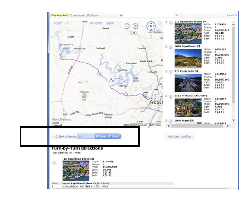Remove 1616 Poco Bueno CT stop

166,47
